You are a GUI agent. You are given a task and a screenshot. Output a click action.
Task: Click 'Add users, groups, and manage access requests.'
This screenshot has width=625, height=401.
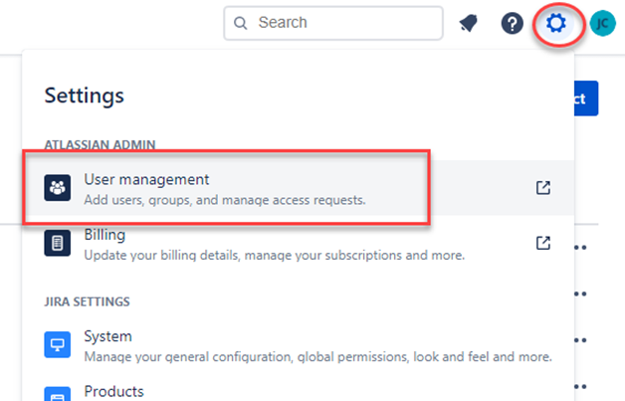224,200
